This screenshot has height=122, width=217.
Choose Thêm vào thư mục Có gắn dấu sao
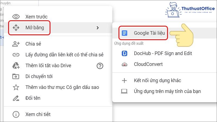click(x=62, y=87)
